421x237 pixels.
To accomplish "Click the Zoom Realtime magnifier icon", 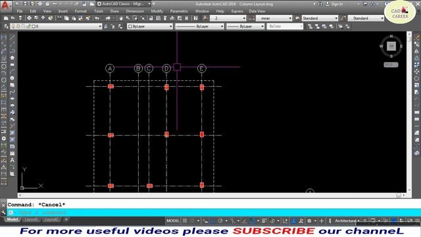I will 128,18.
